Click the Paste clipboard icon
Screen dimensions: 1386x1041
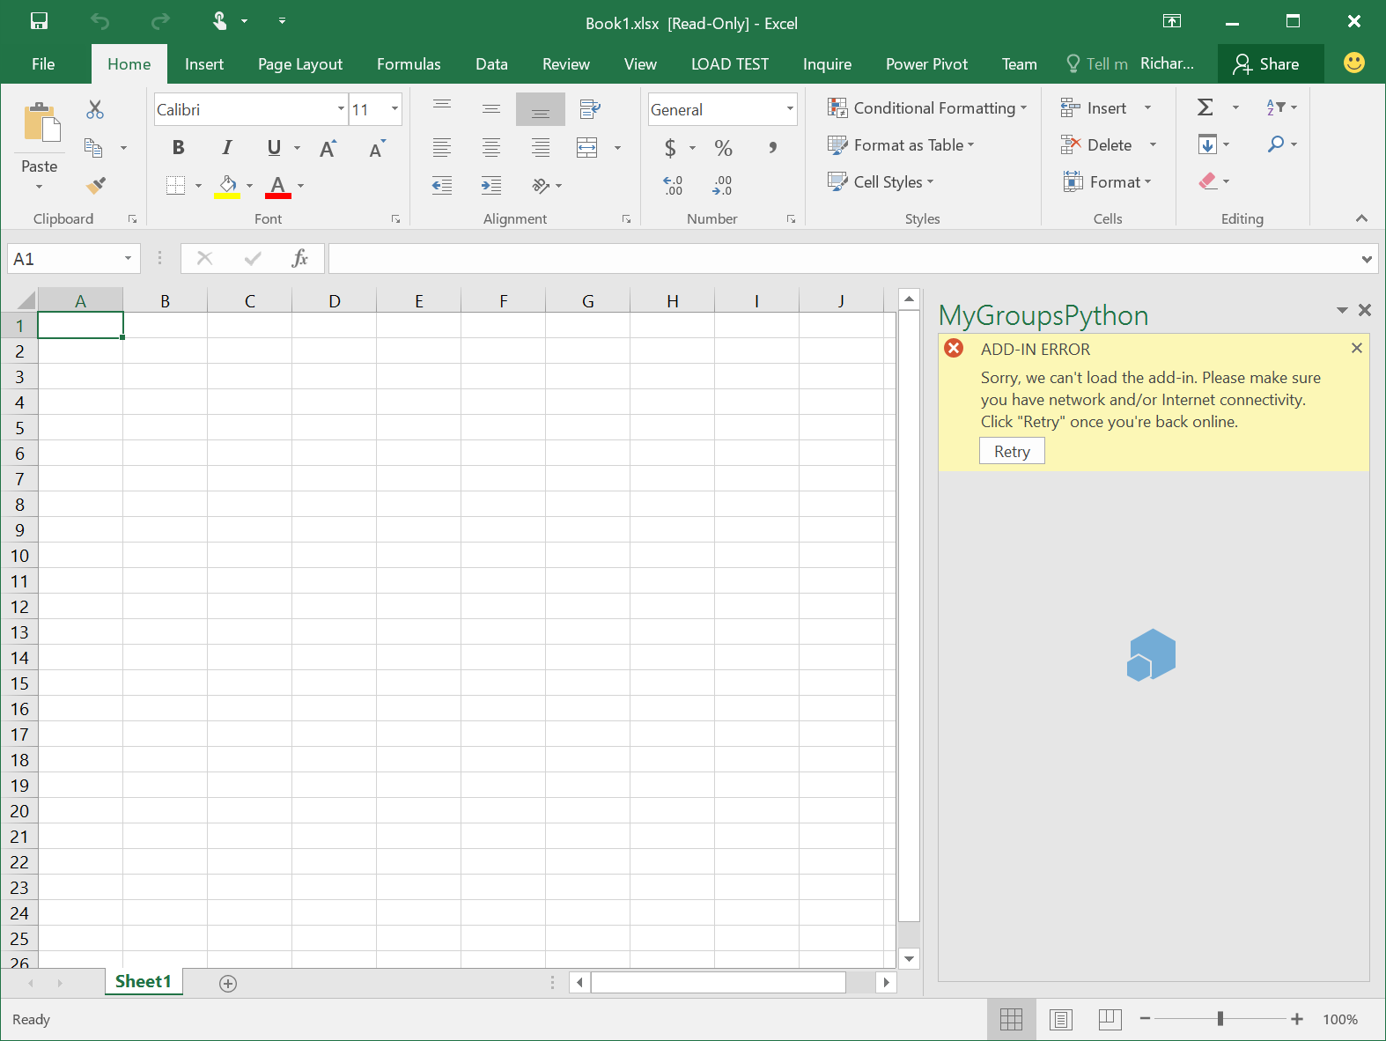click(41, 122)
